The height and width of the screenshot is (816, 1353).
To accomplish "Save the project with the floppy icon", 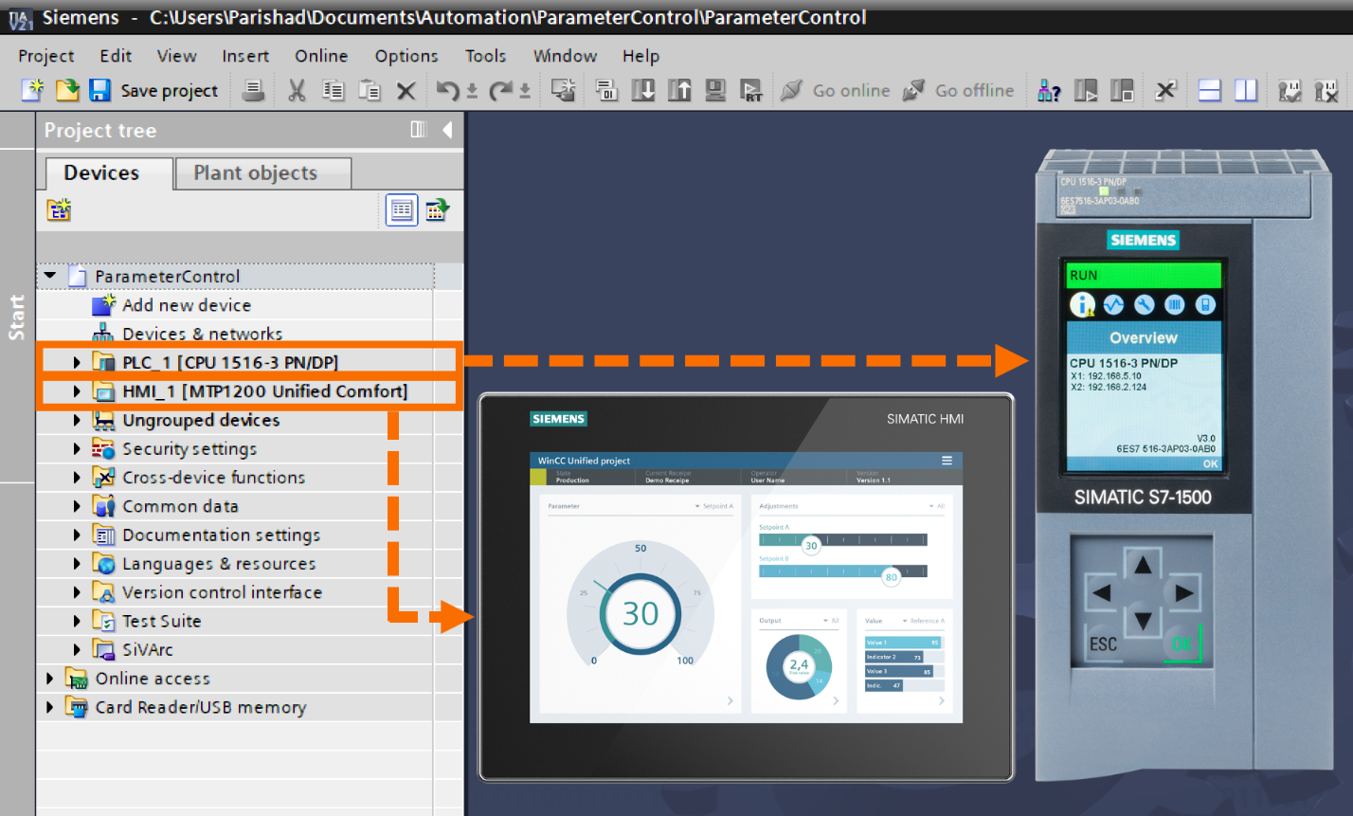I will [x=99, y=90].
